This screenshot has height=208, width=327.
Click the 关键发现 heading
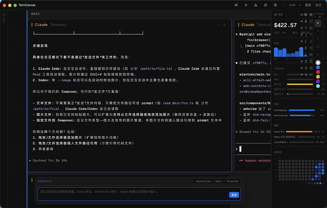(40, 45)
